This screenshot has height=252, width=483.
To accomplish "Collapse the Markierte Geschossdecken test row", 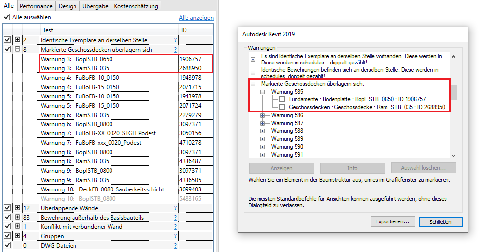I will point(18,49).
